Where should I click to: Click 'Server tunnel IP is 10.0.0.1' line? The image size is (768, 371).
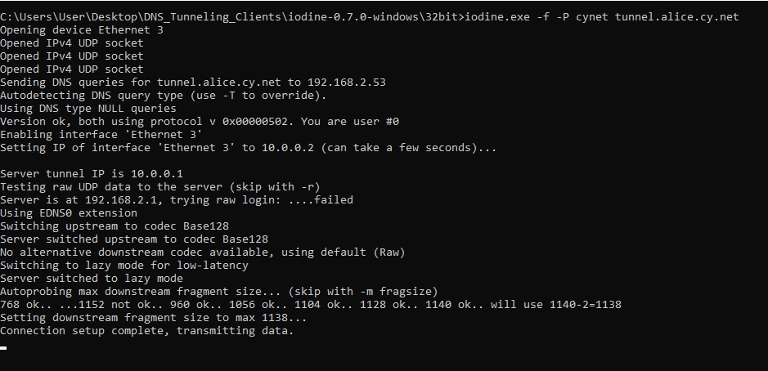click(x=92, y=174)
